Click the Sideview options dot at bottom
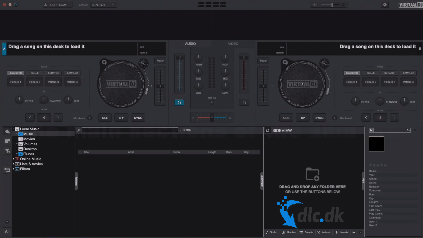 point(360,232)
